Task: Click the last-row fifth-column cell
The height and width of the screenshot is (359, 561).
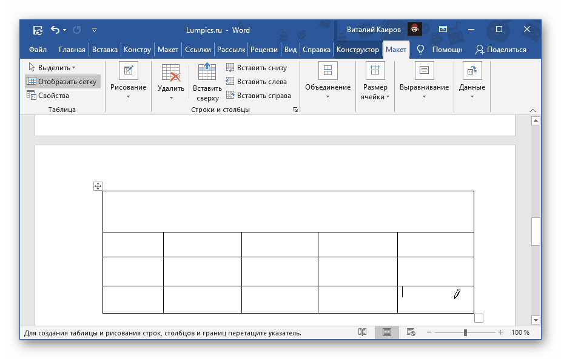Action: tap(436, 300)
